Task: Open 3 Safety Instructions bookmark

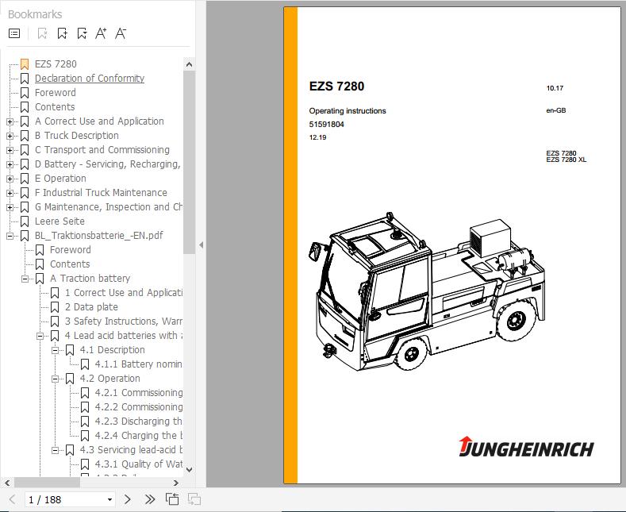Action: (124, 321)
